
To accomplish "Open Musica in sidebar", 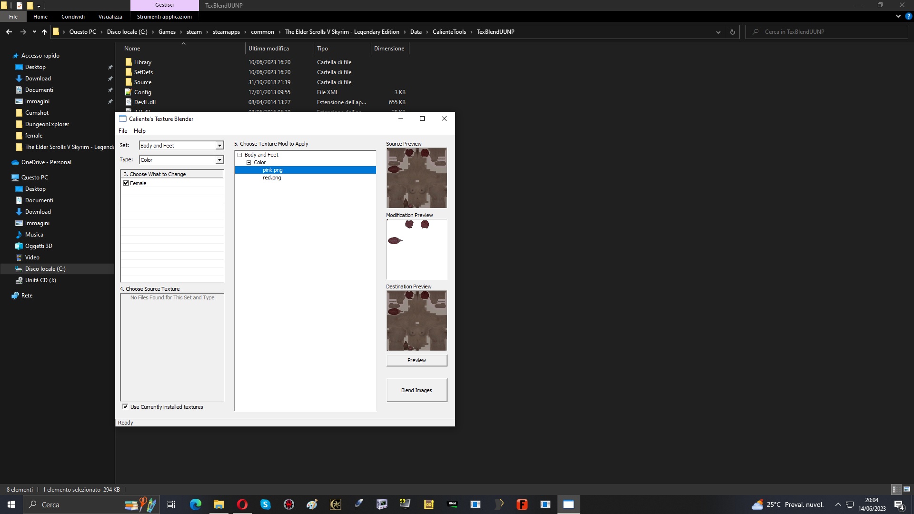I will (x=34, y=235).
